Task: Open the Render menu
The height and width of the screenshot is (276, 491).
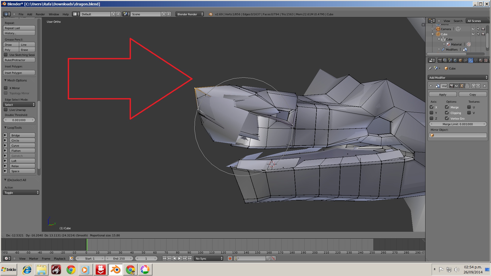Action: click(x=40, y=14)
